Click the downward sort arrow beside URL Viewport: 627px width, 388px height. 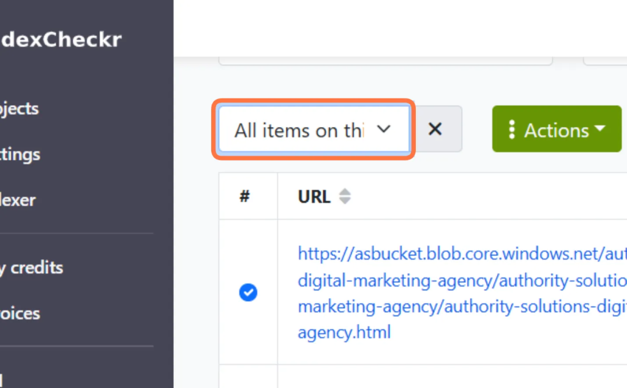345,201
